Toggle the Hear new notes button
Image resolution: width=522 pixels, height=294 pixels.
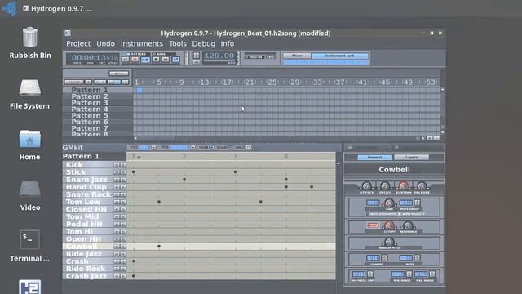coord(211,147)
